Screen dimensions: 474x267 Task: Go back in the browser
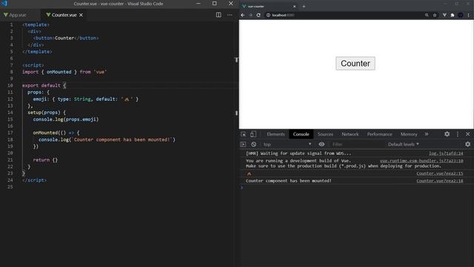pos(243,15)
